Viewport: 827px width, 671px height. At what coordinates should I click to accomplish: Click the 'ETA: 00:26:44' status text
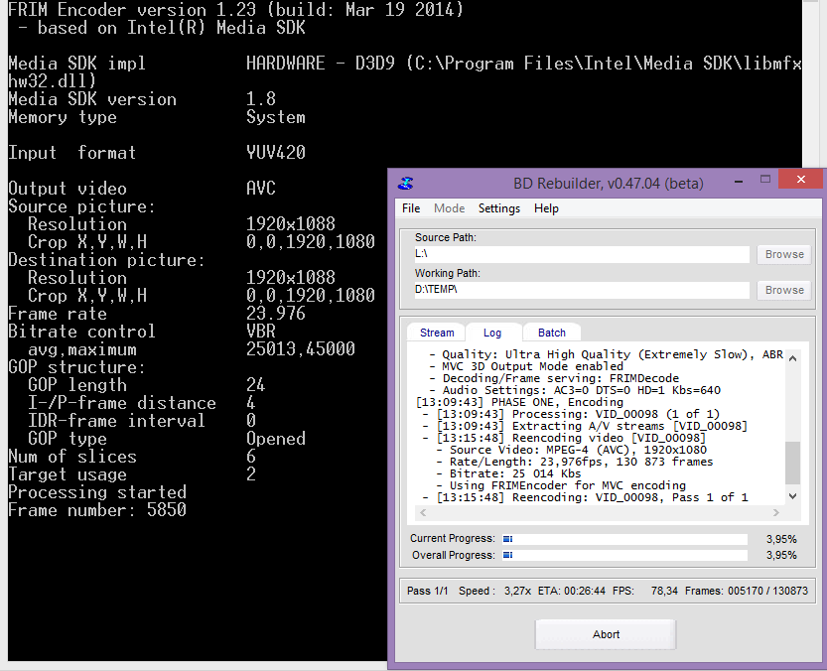572,591
